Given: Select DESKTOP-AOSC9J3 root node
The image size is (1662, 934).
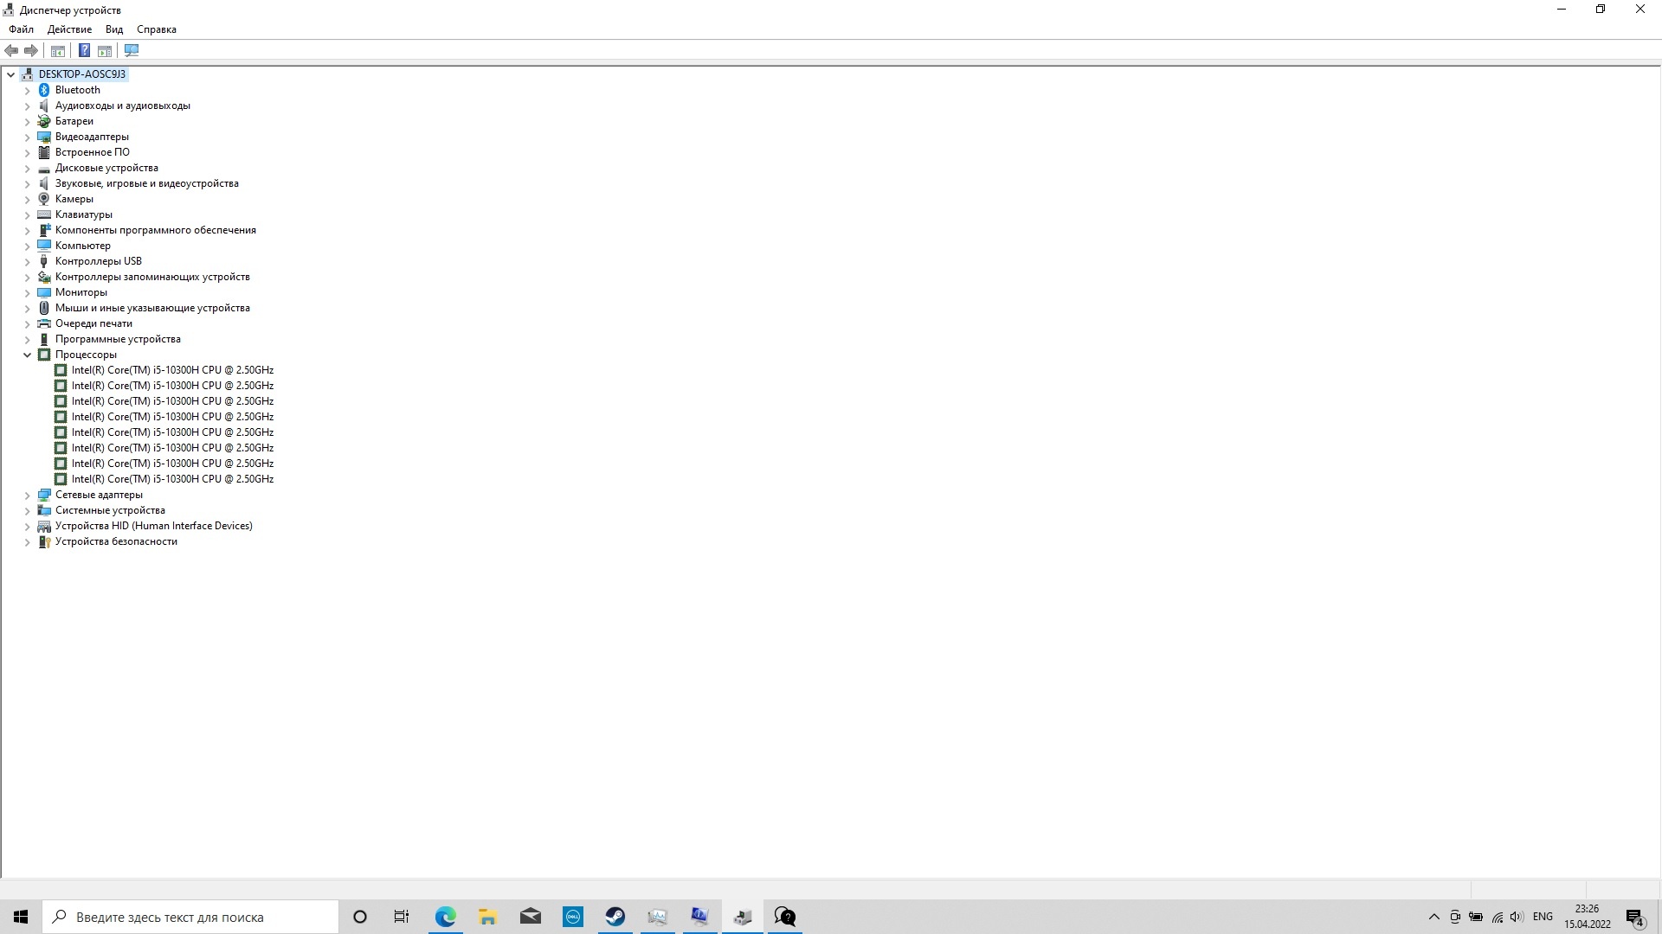Looking at the screenshot, I should [x=82, y=73].
